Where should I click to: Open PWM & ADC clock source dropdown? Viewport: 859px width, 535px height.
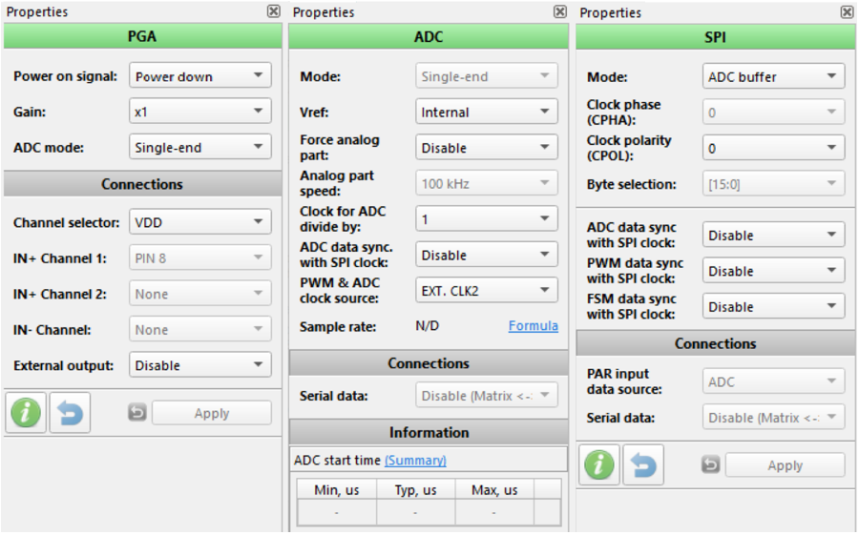[x=487, y=290]
